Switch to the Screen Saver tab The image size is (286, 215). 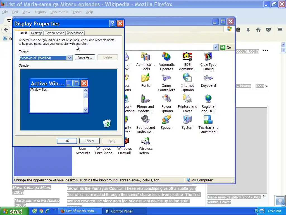click(54, 33)
